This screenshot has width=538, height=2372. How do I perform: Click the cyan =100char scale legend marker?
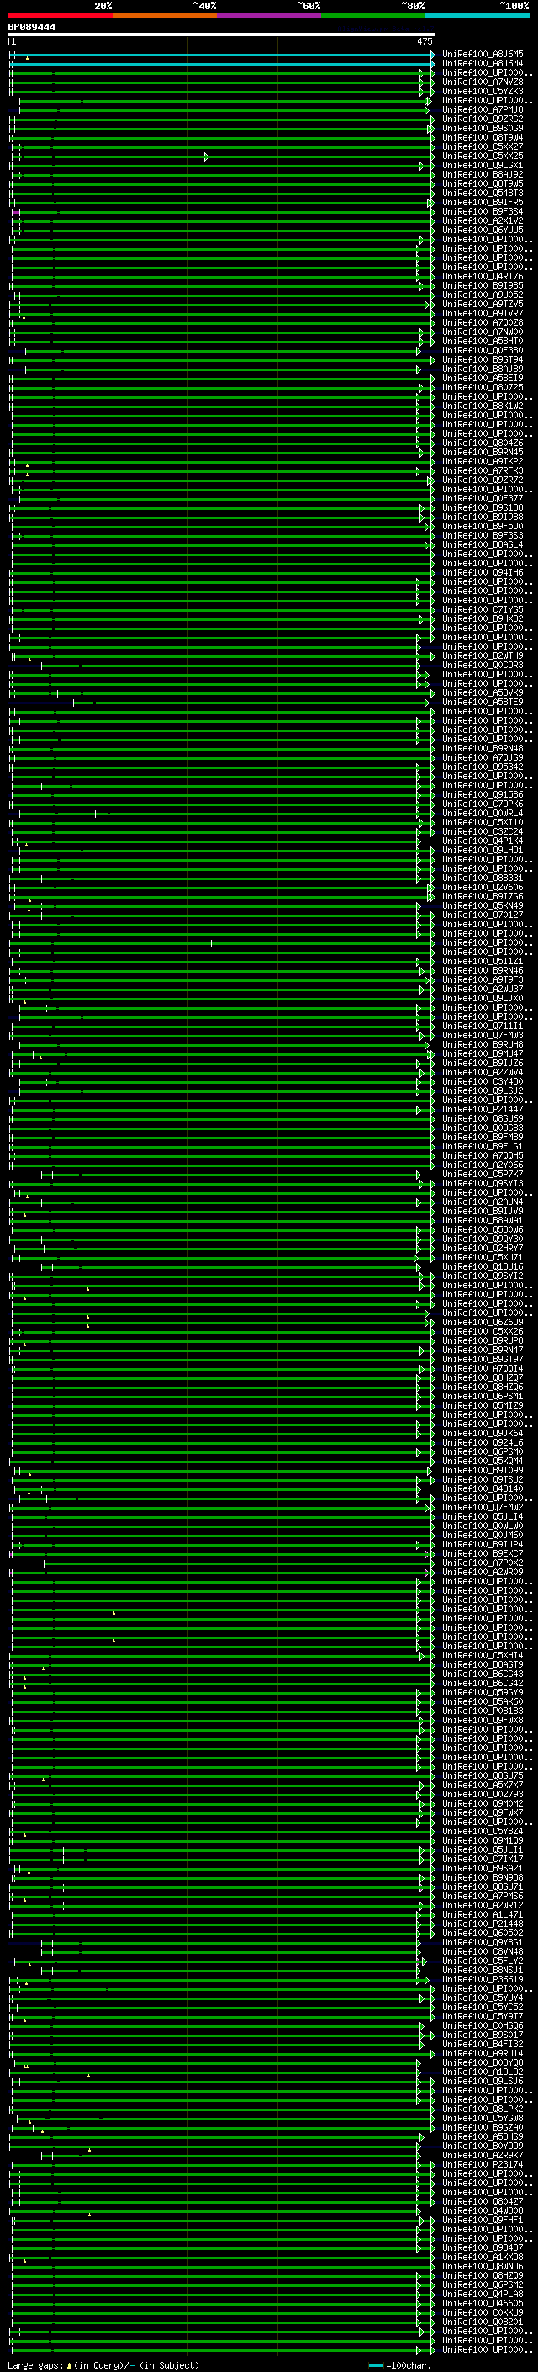pos(375,2365)
